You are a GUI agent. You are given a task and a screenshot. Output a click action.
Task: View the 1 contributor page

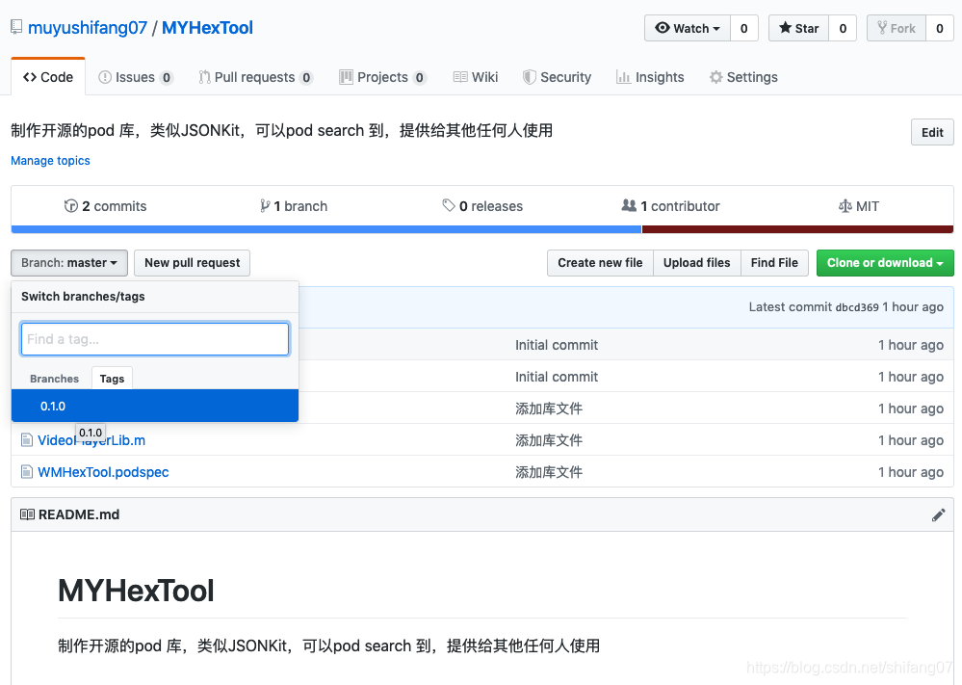pyautogui.click(x=670, y=206)
